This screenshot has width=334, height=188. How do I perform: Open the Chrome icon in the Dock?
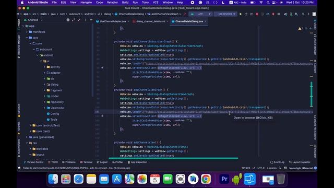(206, 179)
